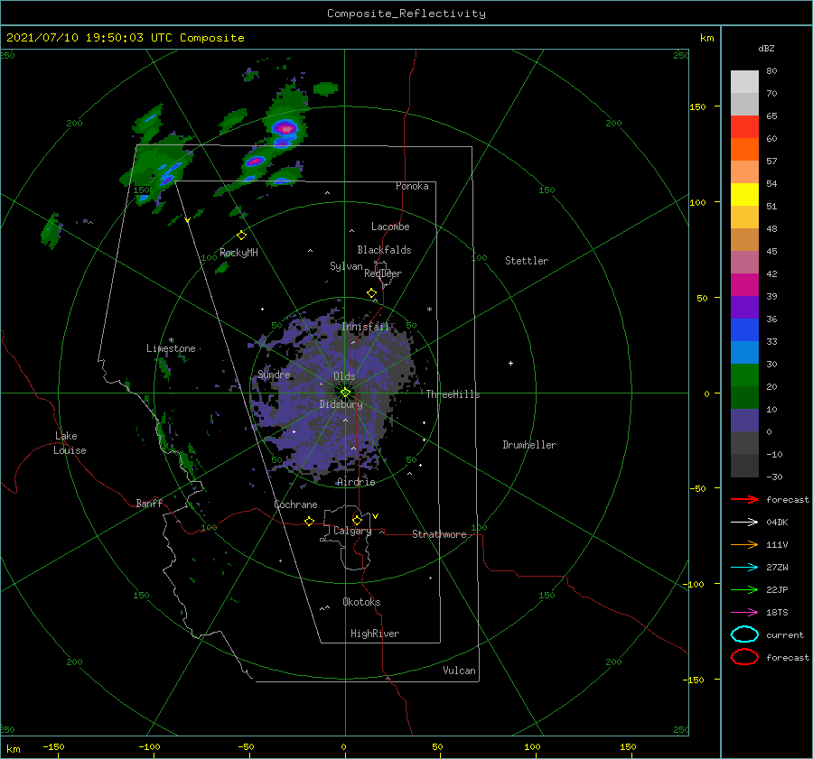Screen dimensions: 813x759
Task: Click the Lake Louise label
Action: click(70, 443)
